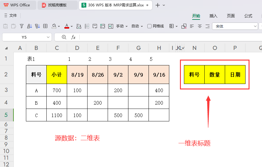Click the wrap text icon
Image resolution: width=262 pixels, height=167 pixels.
95,26
